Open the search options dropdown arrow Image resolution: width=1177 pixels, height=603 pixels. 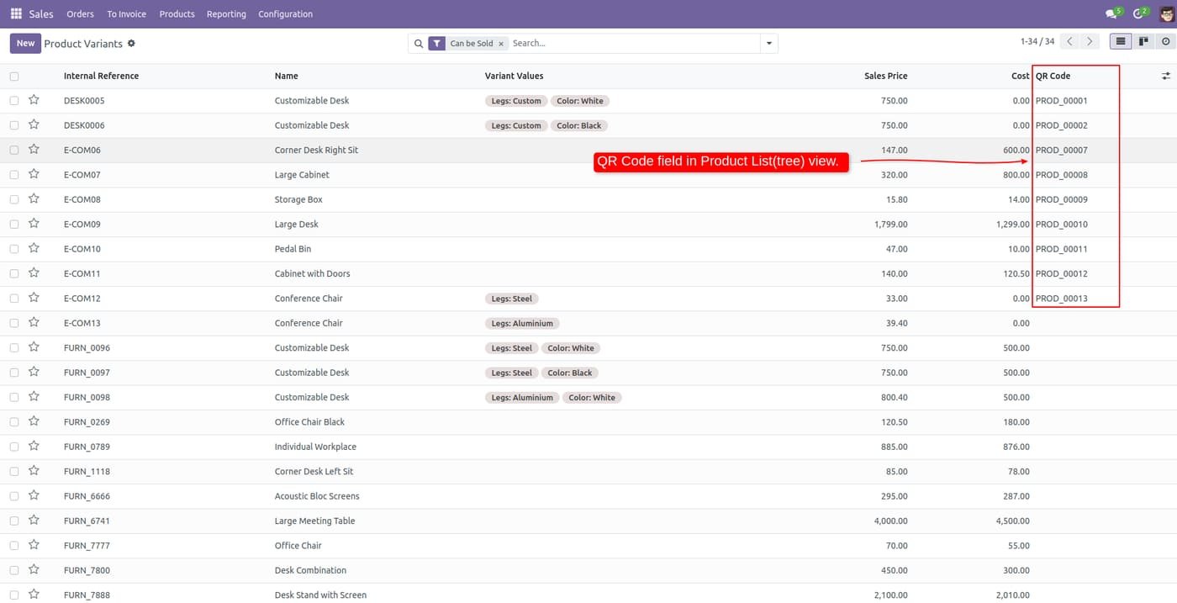point(768,44)
